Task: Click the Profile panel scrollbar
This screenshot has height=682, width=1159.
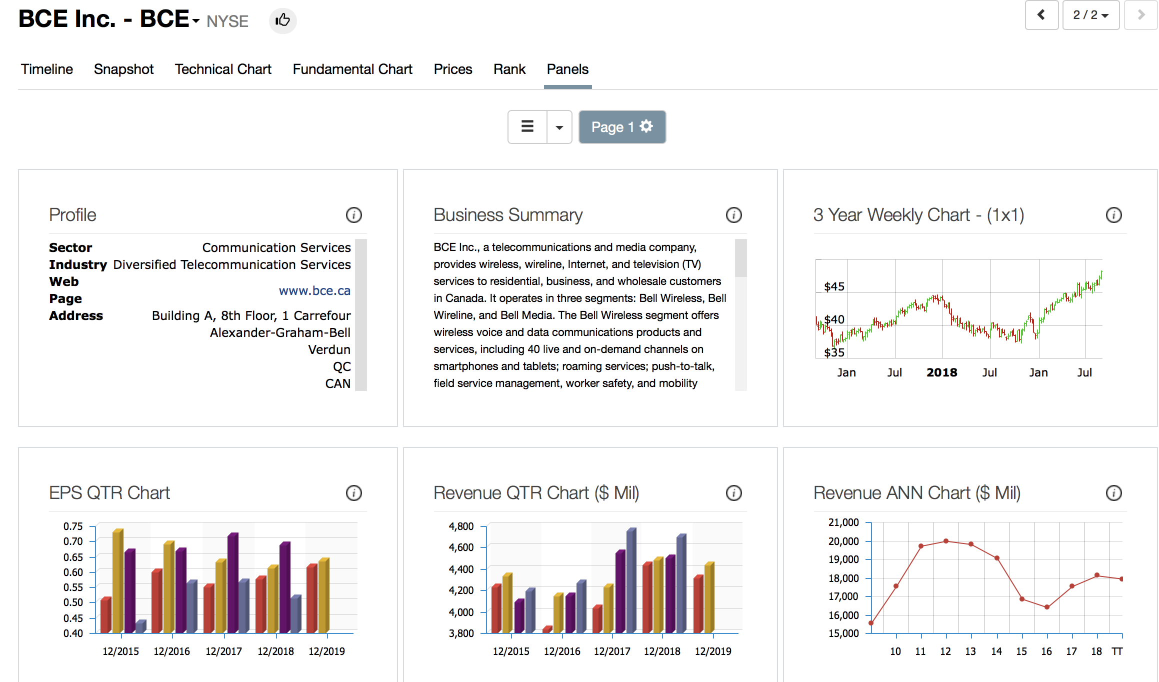Action: pyautogui.click(x=361, y=315)
